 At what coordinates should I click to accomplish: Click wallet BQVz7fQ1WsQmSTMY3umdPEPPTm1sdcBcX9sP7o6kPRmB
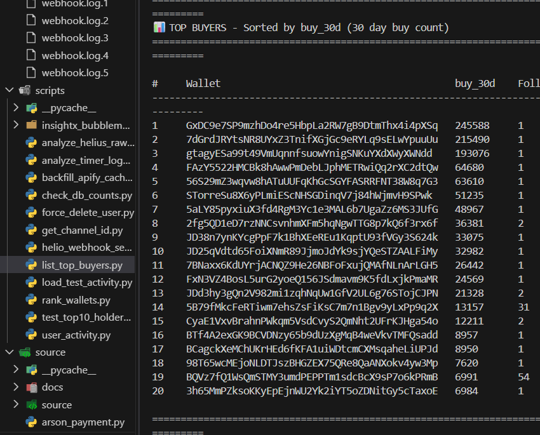click(x=312, y=377)
